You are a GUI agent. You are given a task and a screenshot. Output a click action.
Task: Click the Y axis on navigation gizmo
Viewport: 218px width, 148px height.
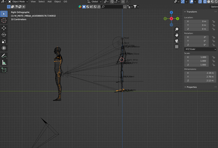point(178,19)
